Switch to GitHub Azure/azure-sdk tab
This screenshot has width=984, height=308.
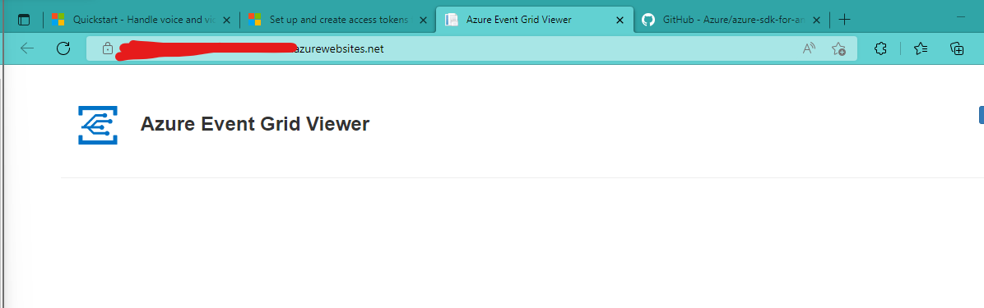(731, 20)
